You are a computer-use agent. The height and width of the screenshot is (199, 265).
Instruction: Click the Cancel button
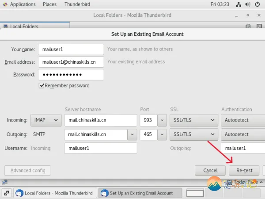[x=210, y=170]
